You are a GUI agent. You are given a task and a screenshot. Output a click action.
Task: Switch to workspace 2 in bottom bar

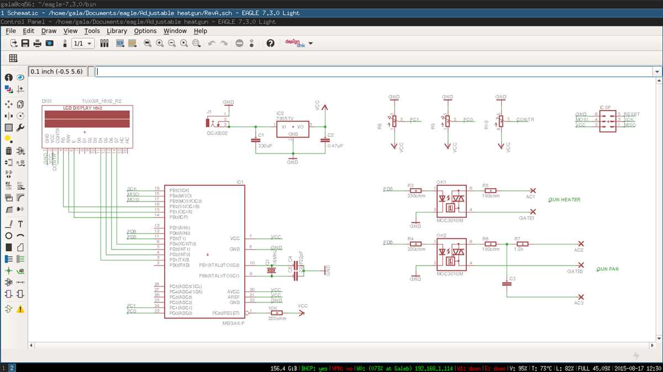click(x=12, y=368)
